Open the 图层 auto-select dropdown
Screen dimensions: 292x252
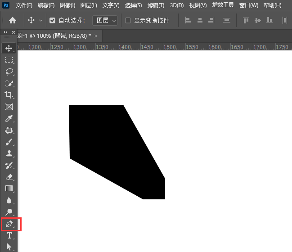(x=105, y=21)
